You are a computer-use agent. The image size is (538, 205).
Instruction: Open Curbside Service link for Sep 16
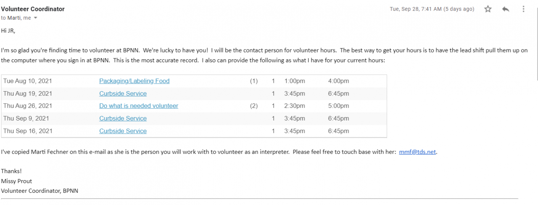(x=123, y=131)
